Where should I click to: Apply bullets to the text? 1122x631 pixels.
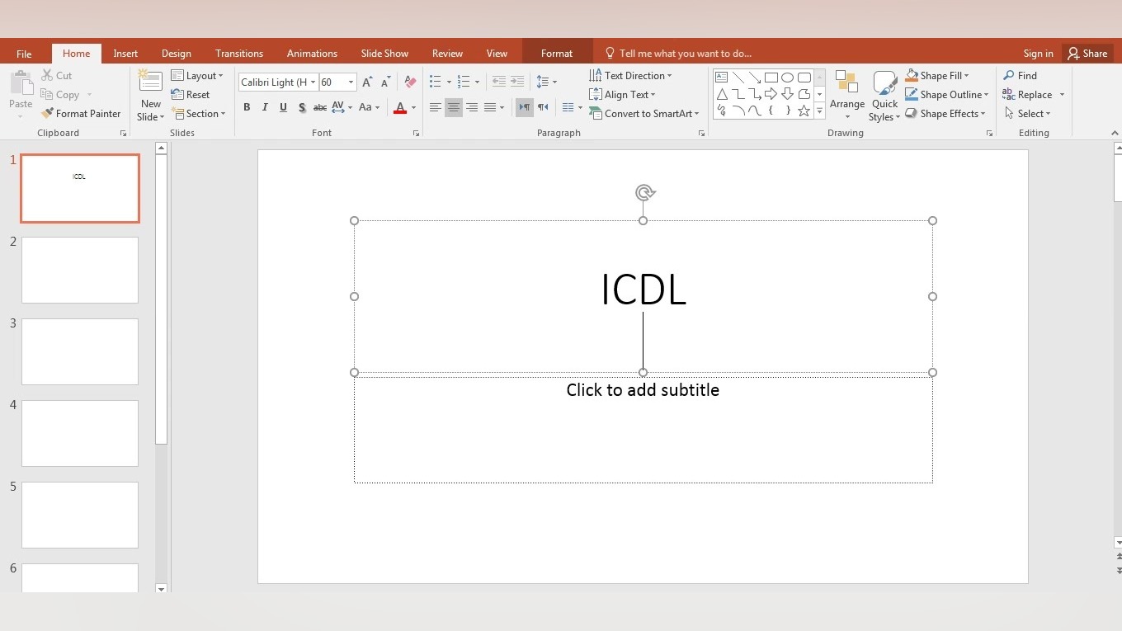(436, 82)
